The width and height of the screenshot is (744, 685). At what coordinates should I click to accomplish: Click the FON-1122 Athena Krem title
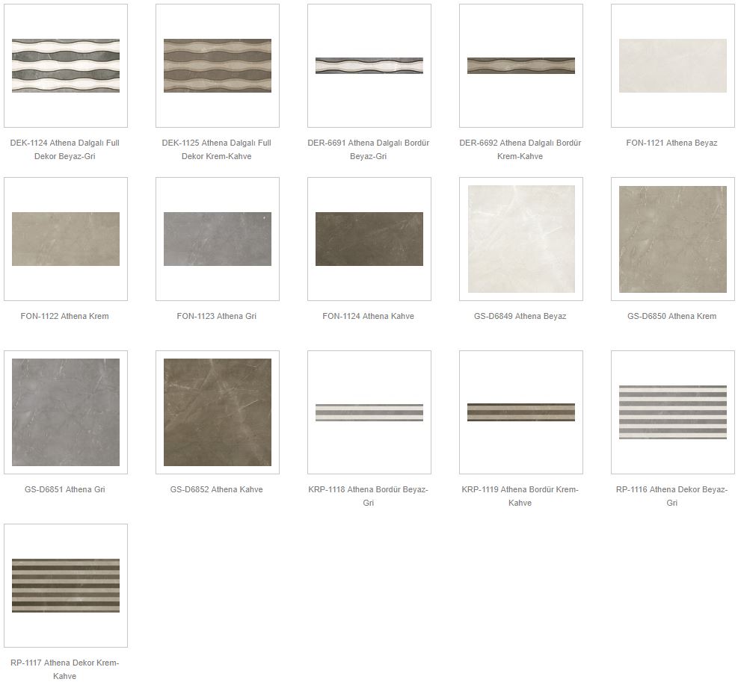(x=64, y=316)
